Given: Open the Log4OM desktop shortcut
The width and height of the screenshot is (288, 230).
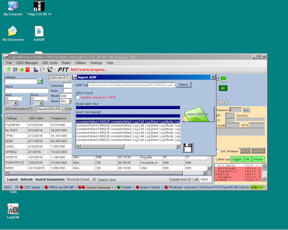Looking at the screenshot, I should 13,211.
